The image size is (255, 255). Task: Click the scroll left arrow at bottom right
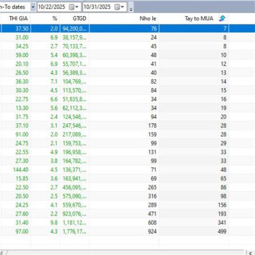pyautogui.click(x=250, y=252)
